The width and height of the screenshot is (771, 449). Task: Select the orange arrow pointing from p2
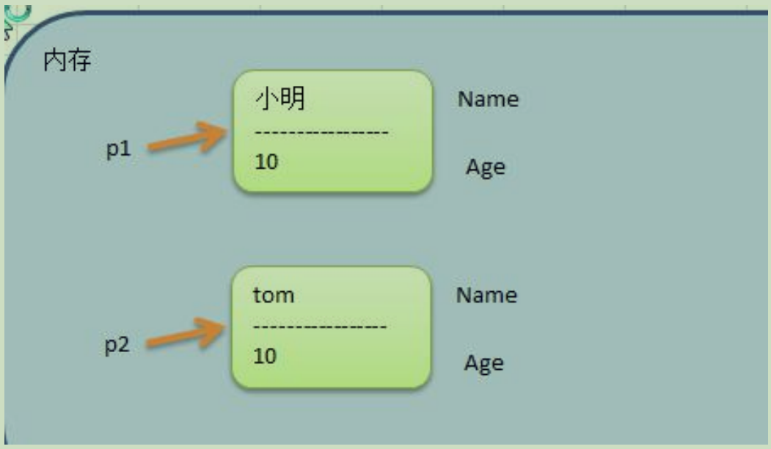click(x=186, y=334)
